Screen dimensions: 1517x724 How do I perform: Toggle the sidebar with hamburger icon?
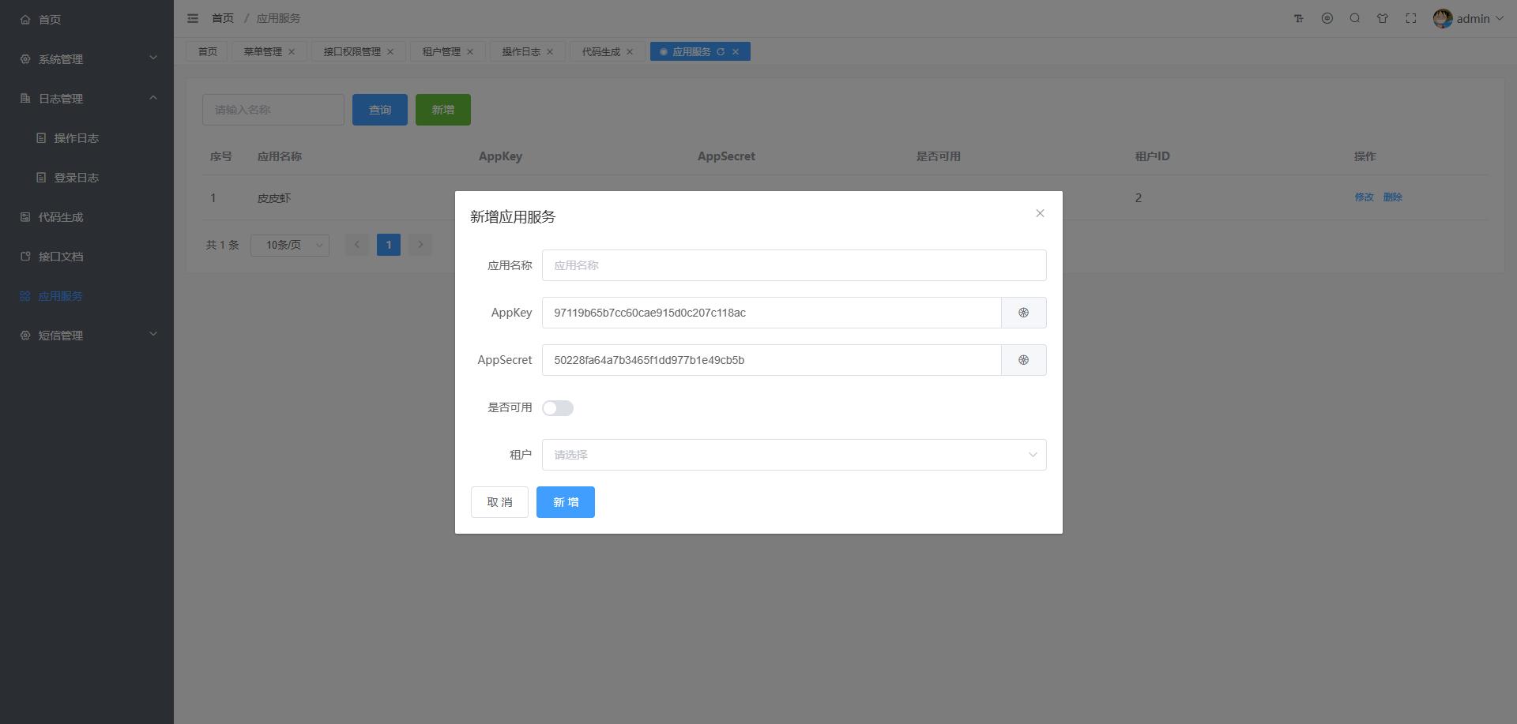click(x=193, y=18)
